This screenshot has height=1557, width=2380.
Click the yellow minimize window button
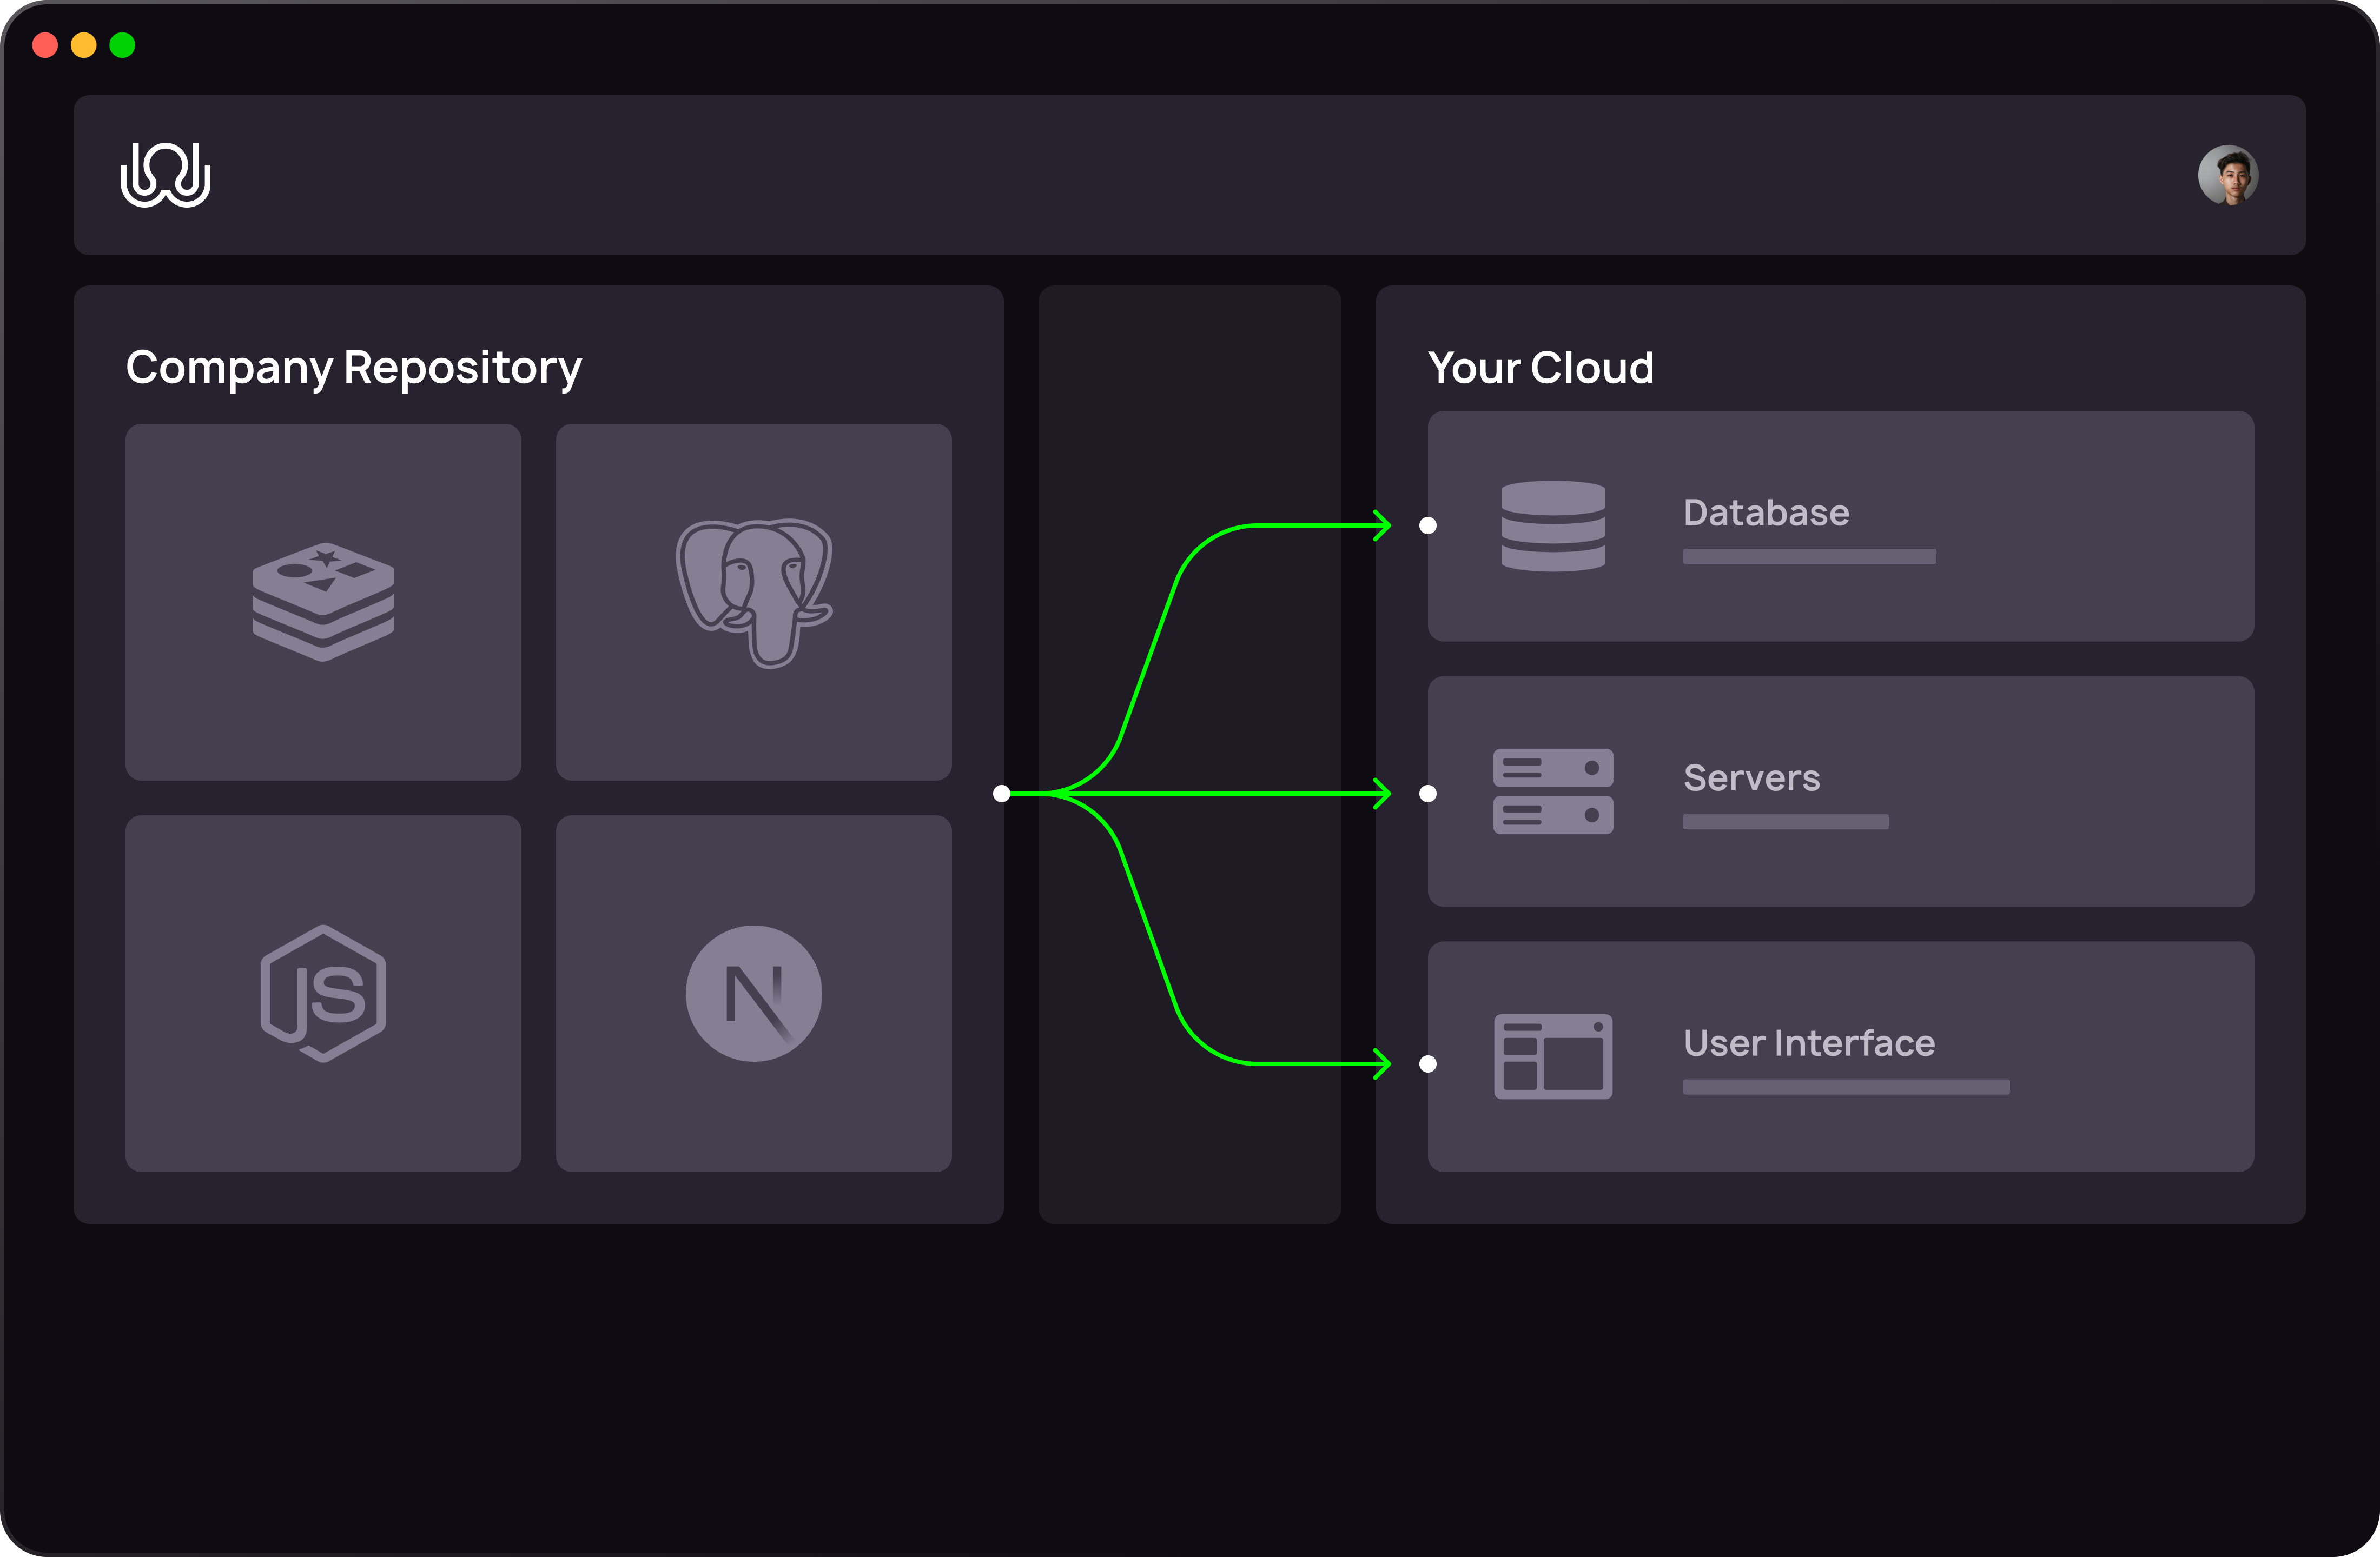tap(84, 45)
